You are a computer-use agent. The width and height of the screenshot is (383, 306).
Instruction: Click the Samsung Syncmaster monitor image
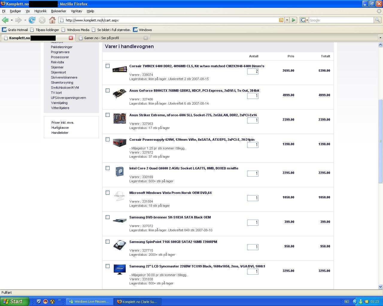click(x=120, y=269)
